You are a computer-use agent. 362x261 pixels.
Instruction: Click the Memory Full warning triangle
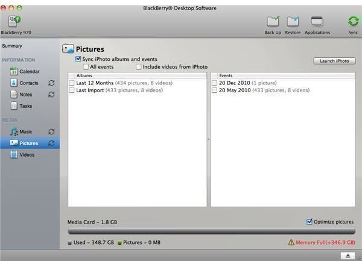click(291, 242)
